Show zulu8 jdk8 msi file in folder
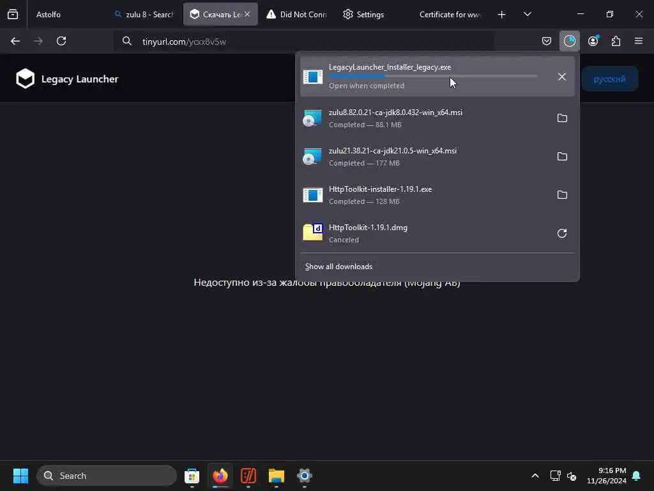 (x=562, y=118)
